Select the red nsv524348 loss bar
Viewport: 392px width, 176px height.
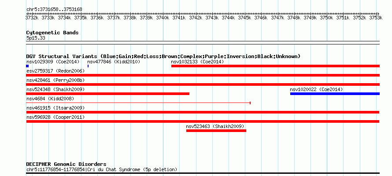[x=108, y=94]
